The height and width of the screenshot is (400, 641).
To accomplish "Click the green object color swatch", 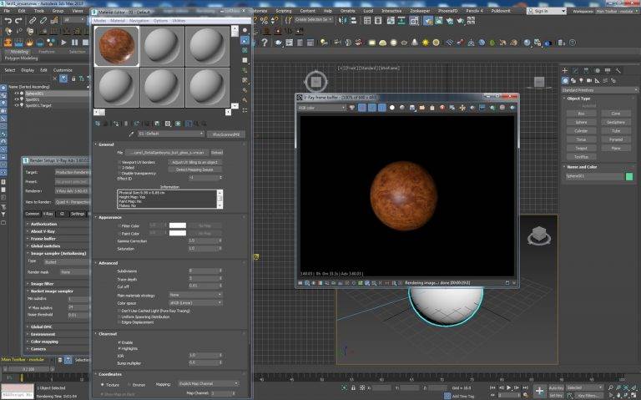I will (629, 176).
